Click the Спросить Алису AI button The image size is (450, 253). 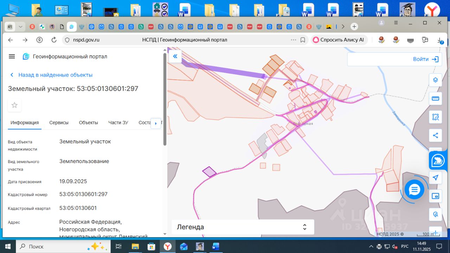pos(338,40)
